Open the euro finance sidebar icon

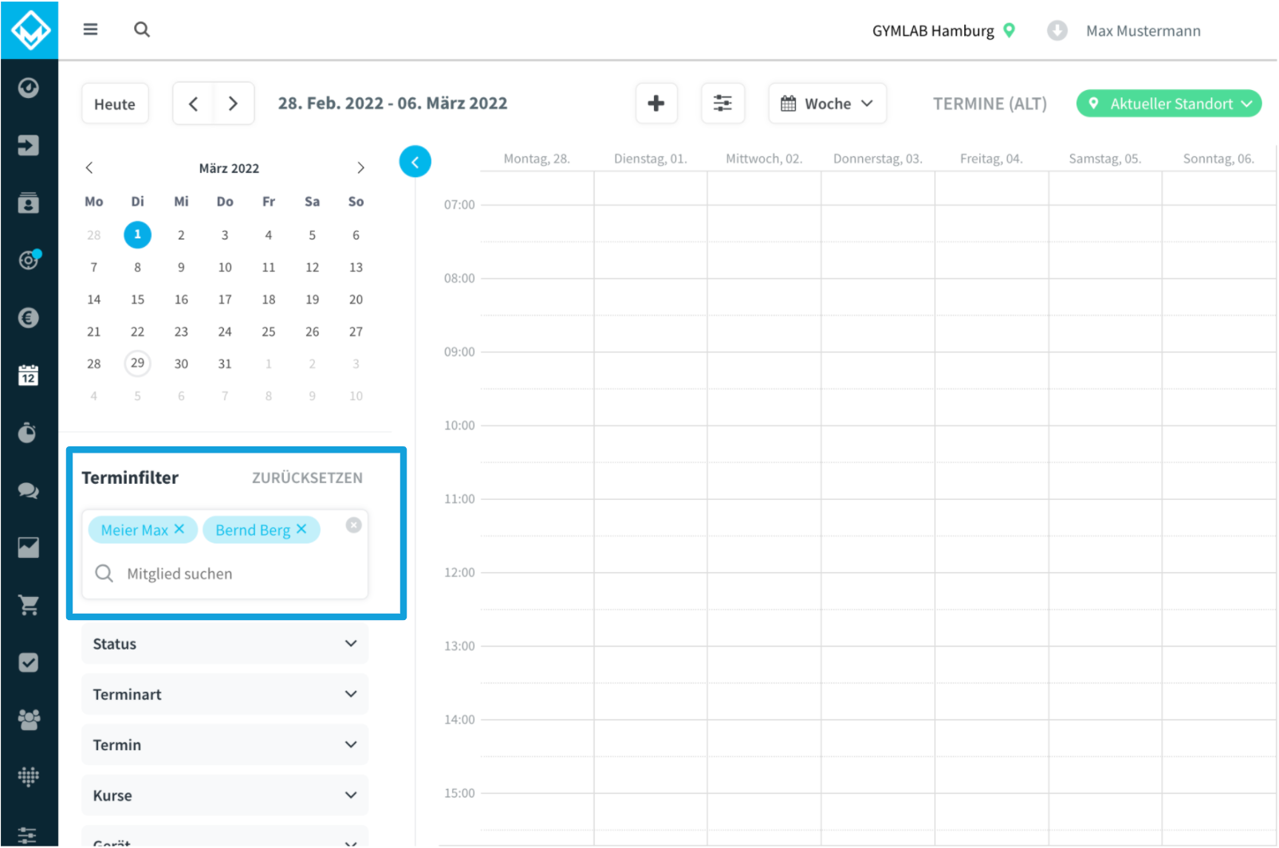pos(29,318)
